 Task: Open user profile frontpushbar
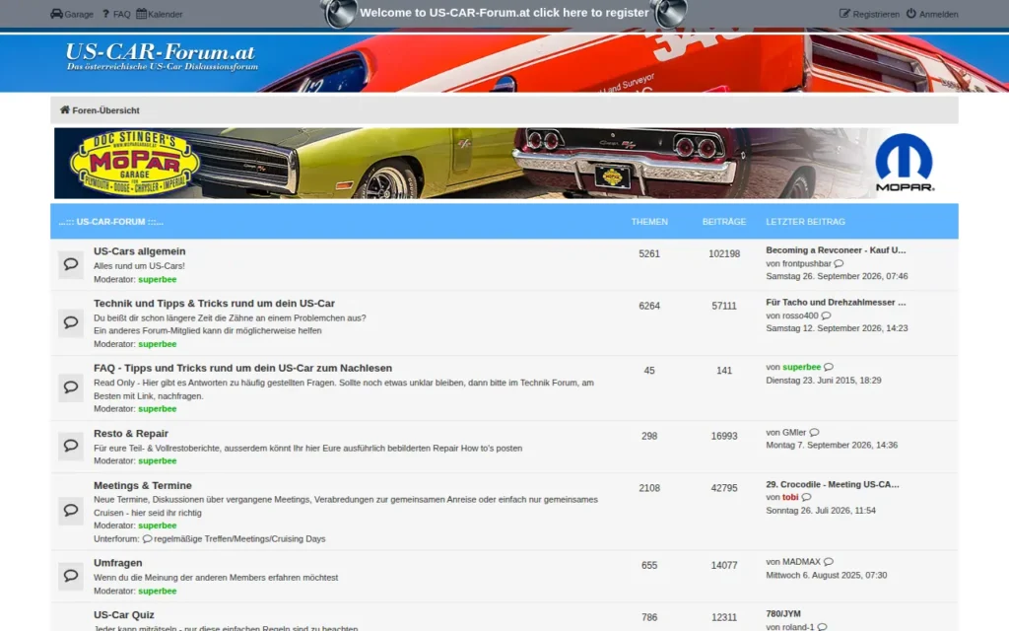[x=806, y=263]
